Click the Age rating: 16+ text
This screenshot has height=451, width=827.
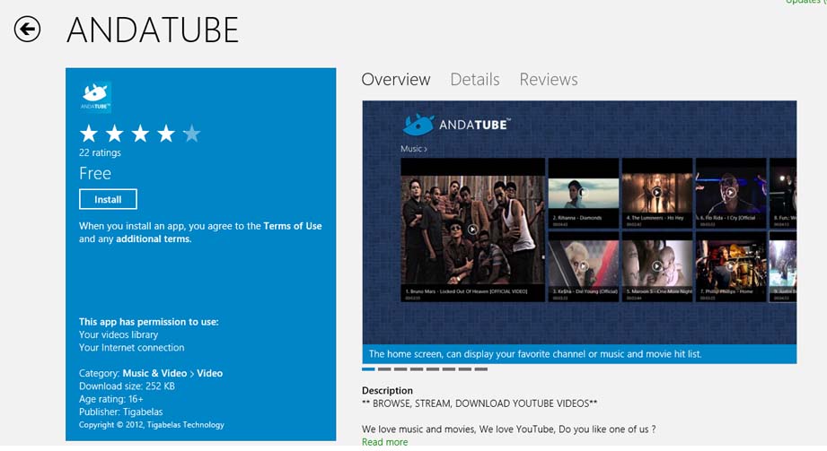[x=110, y=399]
